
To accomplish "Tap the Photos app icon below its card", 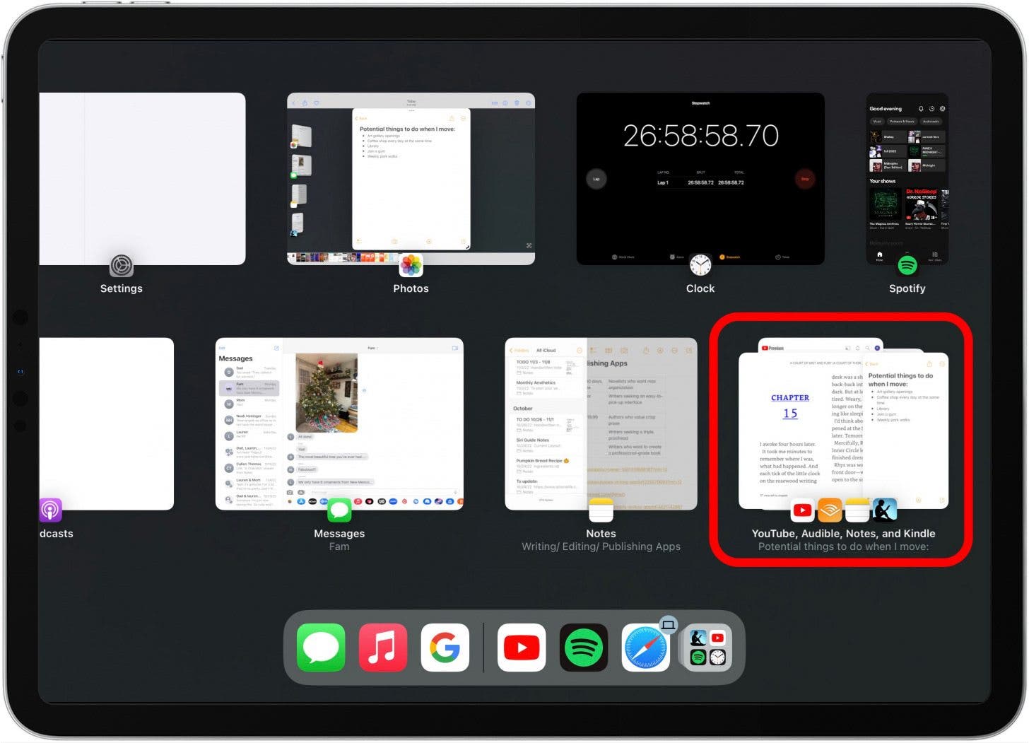I will coord(411,266).
